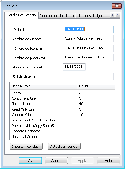Image resolution: width=125 pixels, height=169 pixels.
Task: Click the Capture Client count value 10
Action: [x=81, y=115]
